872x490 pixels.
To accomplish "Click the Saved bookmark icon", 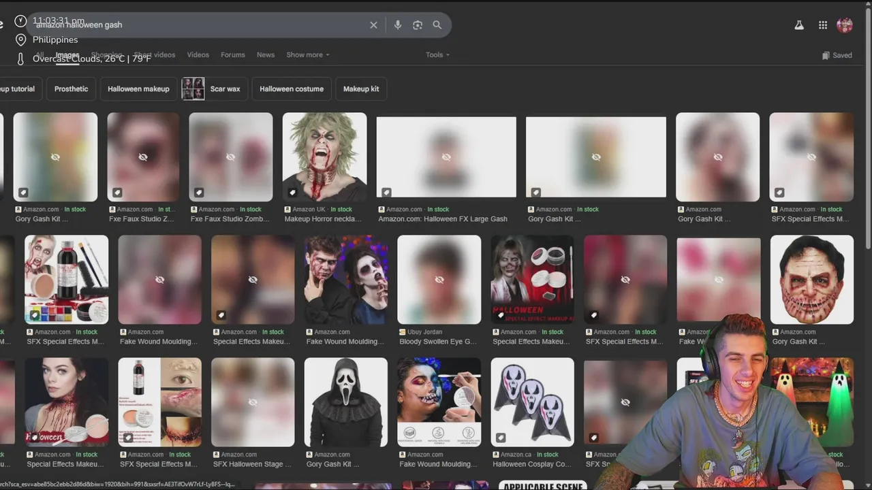I will tap(826, 55).
